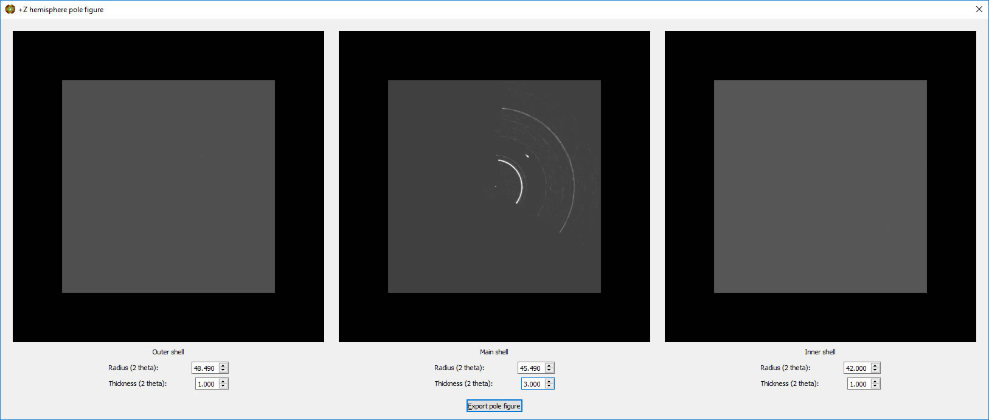Click the Main shell pole figure image

[494, 187]
